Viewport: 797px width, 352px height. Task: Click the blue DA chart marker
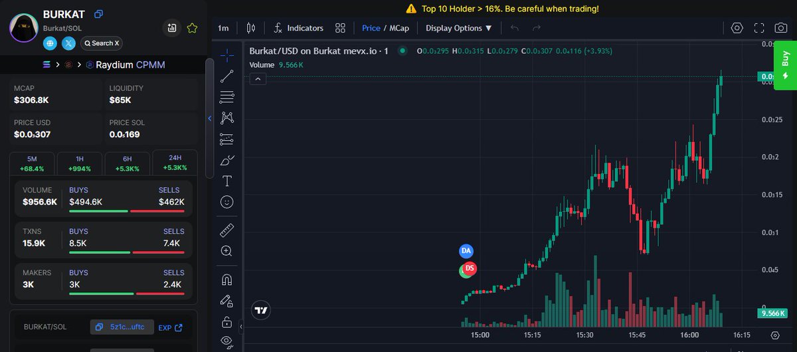click(x=466, y=251)
